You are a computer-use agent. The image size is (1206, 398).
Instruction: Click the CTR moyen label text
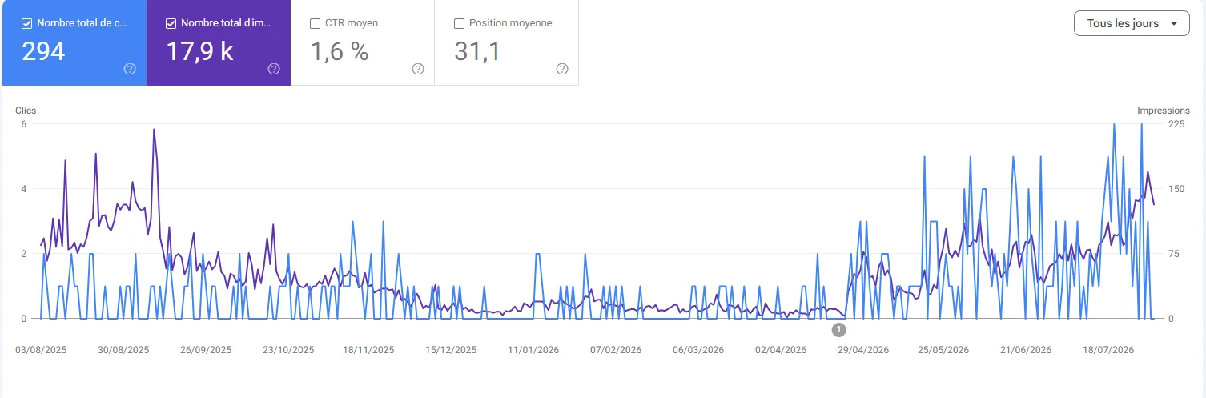(352, 23)
